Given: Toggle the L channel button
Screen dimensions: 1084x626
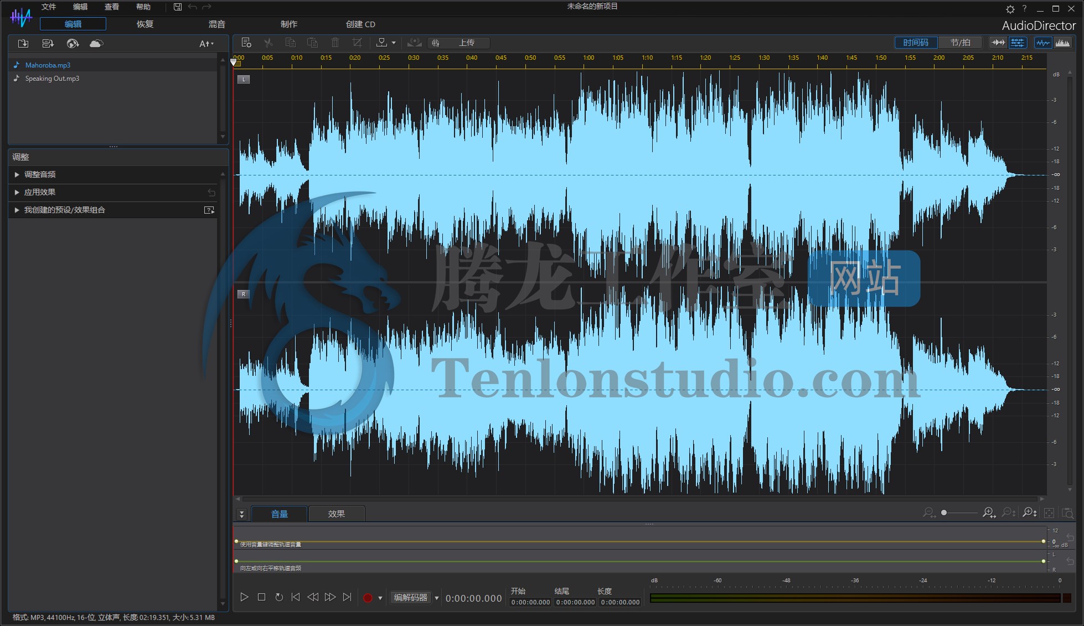Looking at the screenshot, I should (244, 79).
